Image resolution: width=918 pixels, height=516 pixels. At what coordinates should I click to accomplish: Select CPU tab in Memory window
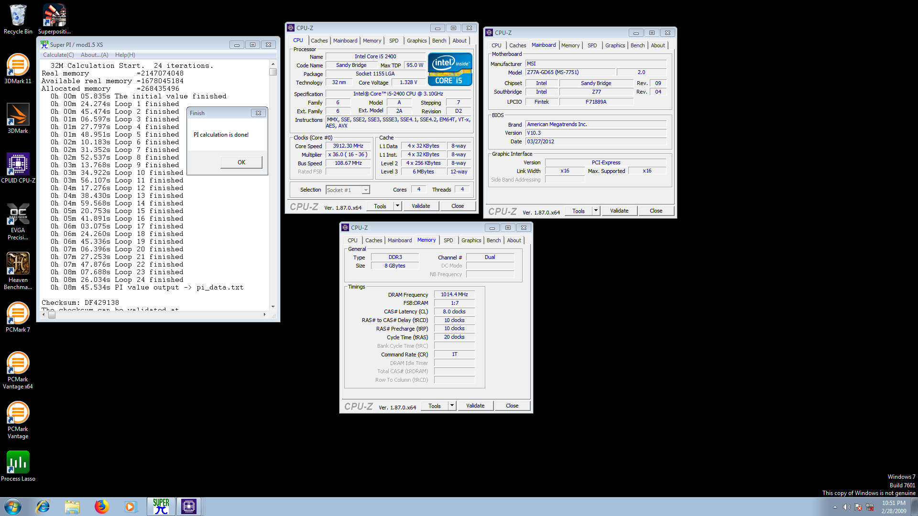[352, 240]
